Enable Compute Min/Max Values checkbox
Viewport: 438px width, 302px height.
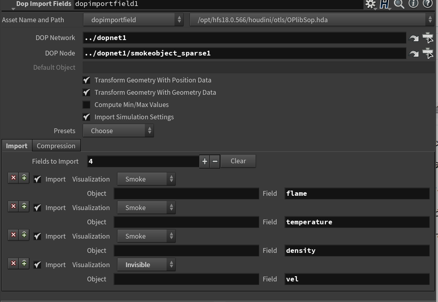pyautogui.click(x=87, y=105)
